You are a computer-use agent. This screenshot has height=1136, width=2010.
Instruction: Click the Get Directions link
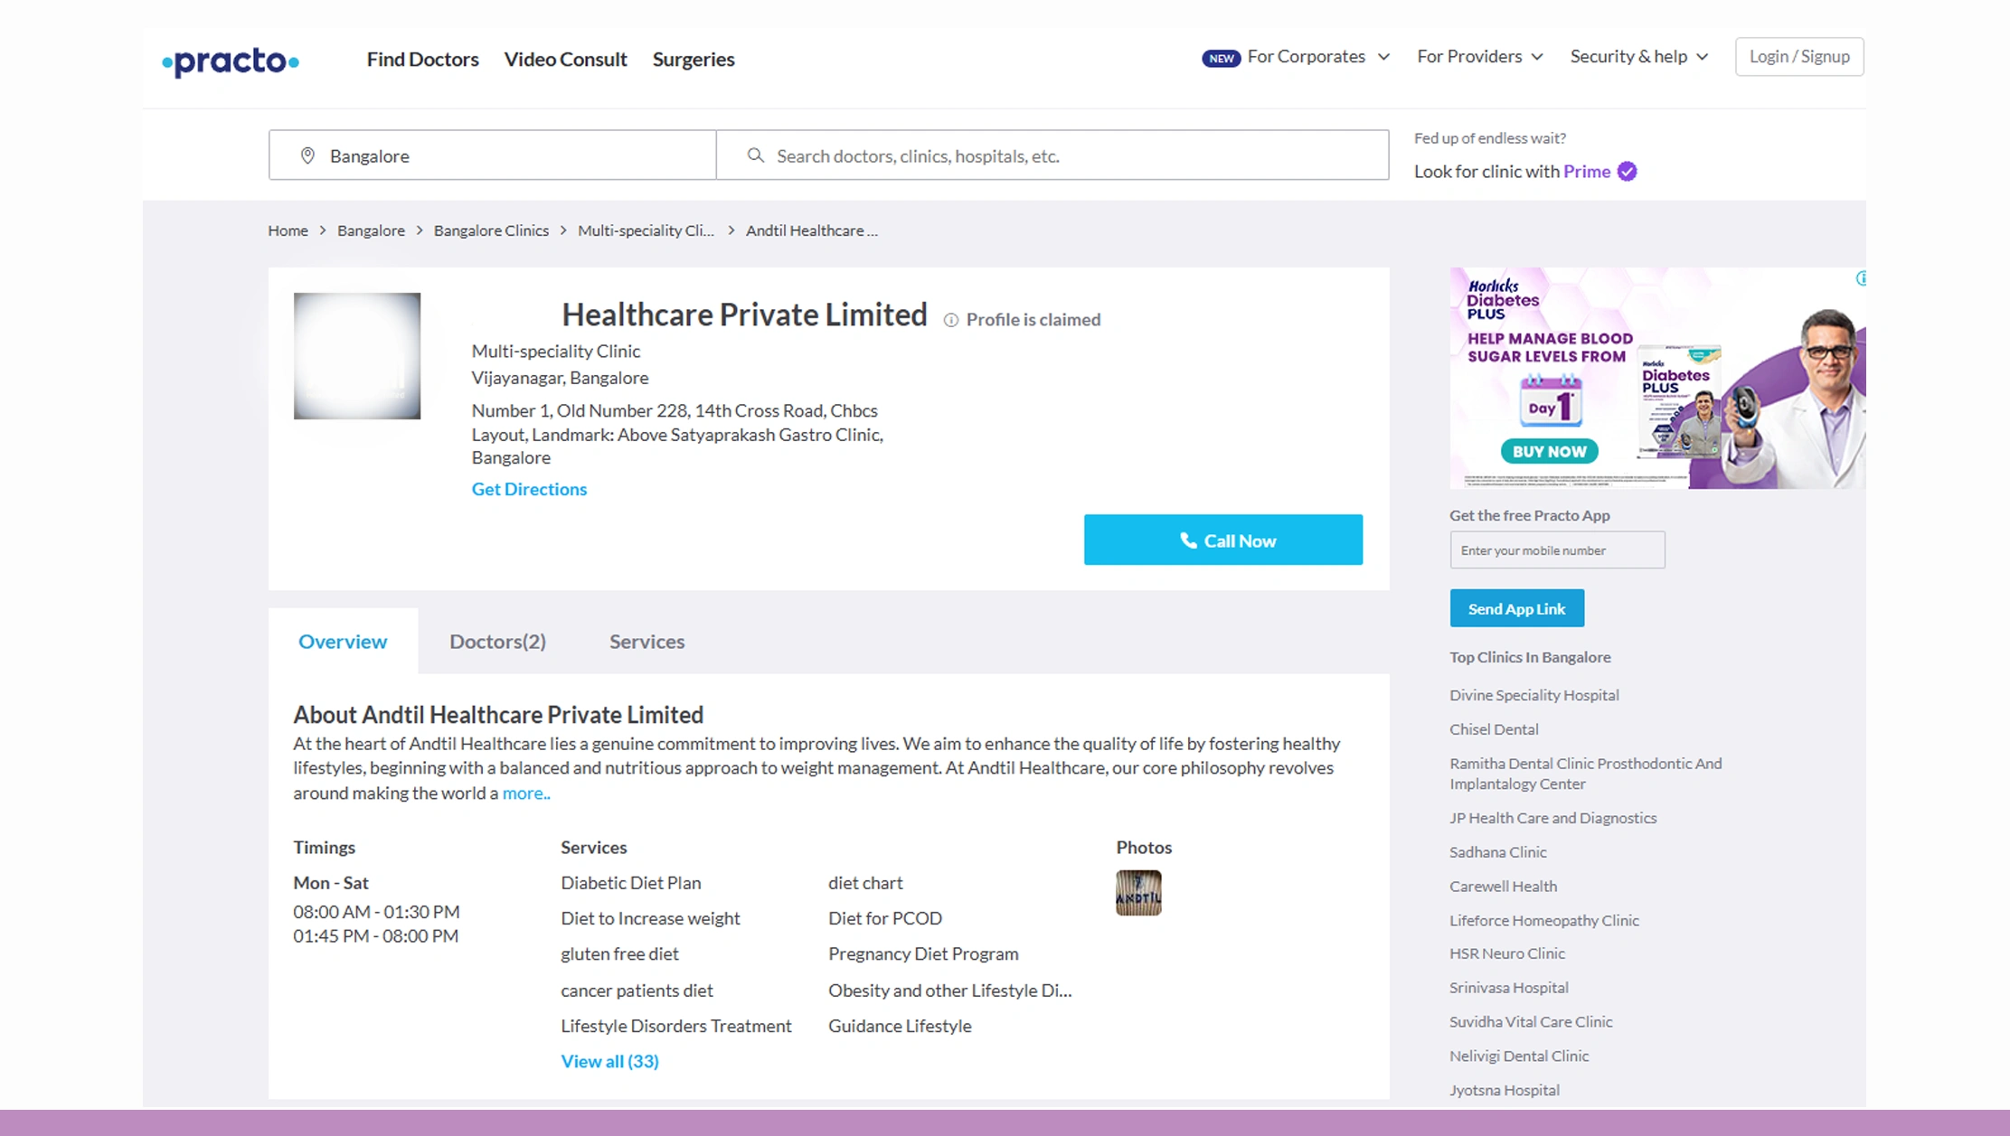[529, 489]
